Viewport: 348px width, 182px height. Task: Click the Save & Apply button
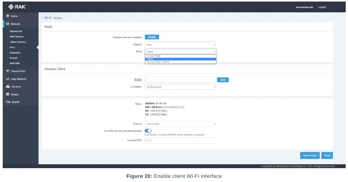(x=310, y=155)
